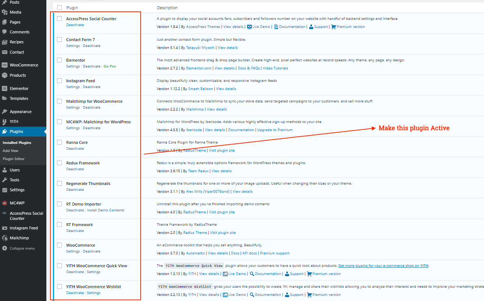Image resolution: width=484 pixels, height=301 pixels.
Task: Open Products using the box icon
Action: point(4,75)
